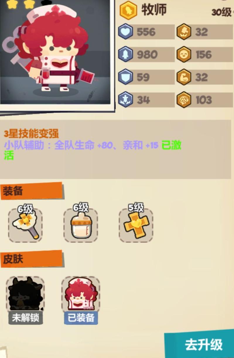Screen dimensions: 234x358
Task: Tap the orange stat icon beside the top 32
Action: 184,32
